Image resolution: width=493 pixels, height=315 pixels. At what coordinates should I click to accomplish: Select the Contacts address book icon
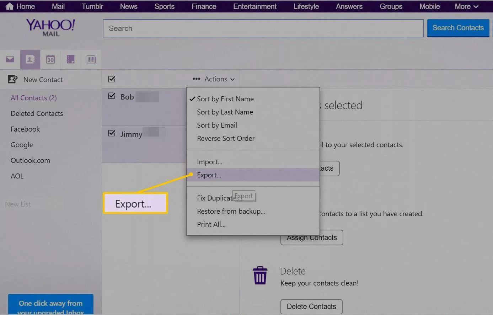[x=30, y=59]
